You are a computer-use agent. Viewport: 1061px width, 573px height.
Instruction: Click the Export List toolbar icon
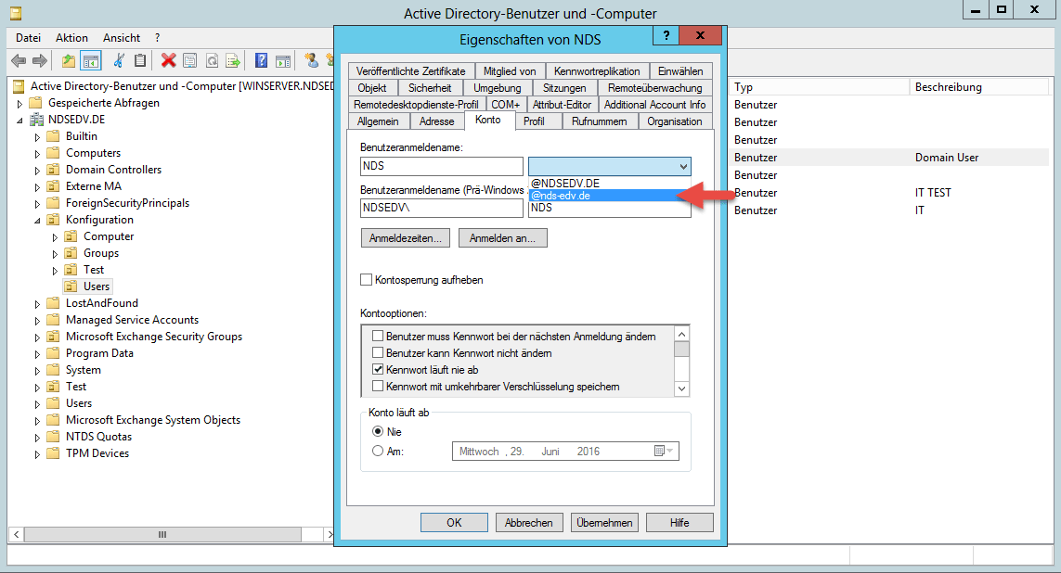click(234, 60)
